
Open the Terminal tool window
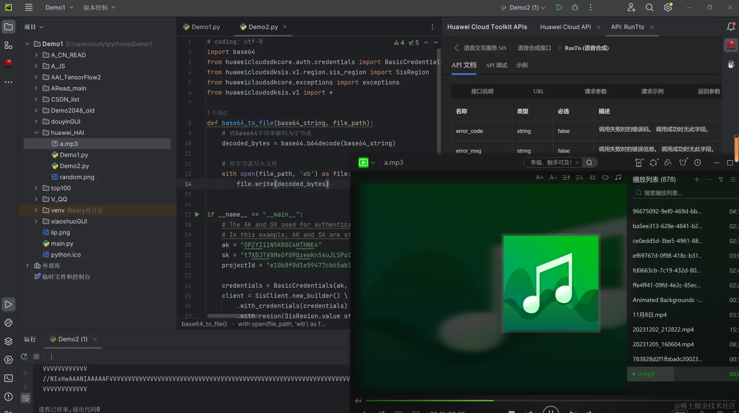pos(8,378)
